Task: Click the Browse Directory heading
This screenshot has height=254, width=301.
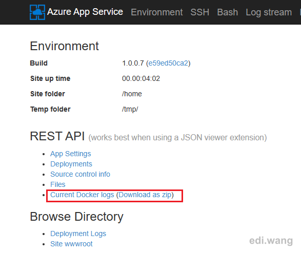Action: click(76, 217)
